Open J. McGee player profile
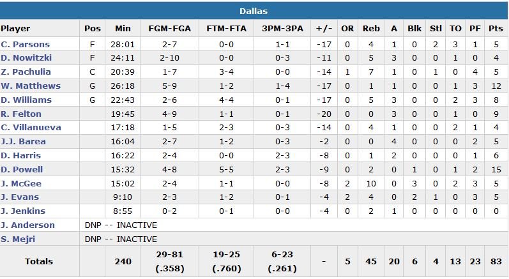 coord(21,184)
